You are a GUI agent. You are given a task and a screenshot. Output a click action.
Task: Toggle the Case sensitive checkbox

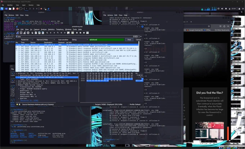pyautogui.click(x=62, y=40)
